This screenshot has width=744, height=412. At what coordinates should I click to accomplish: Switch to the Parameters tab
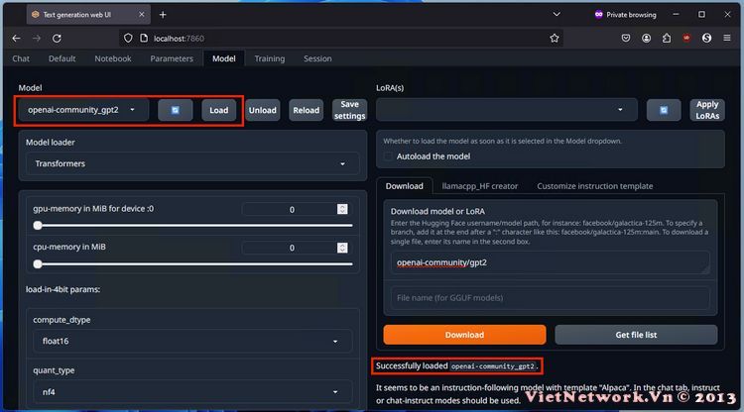tap(172, 58)
